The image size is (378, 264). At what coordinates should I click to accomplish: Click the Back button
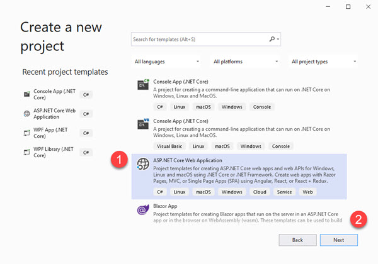(x=297, y=240)
